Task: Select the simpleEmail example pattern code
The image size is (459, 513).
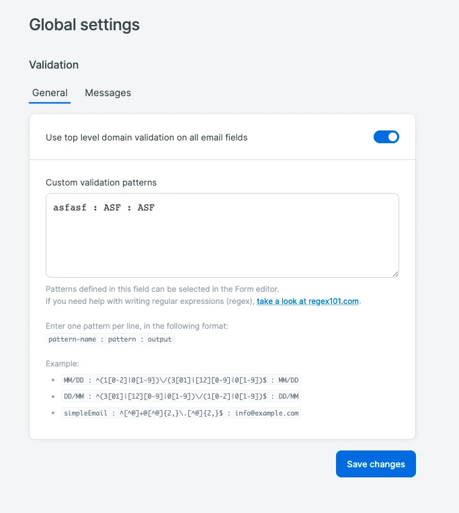Action: pos(181,413)
